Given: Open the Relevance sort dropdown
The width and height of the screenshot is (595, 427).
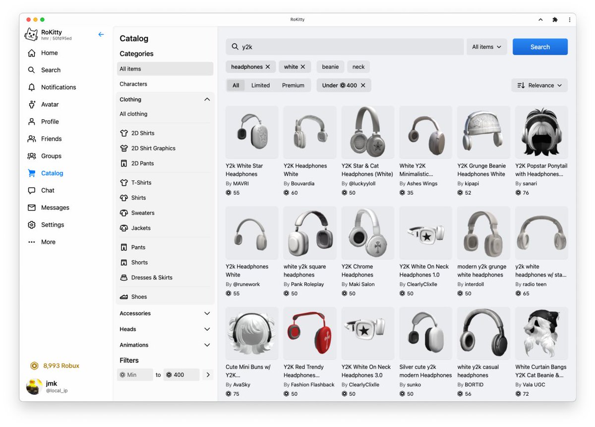Looking at the screenshot, I should tap(539, 85).
